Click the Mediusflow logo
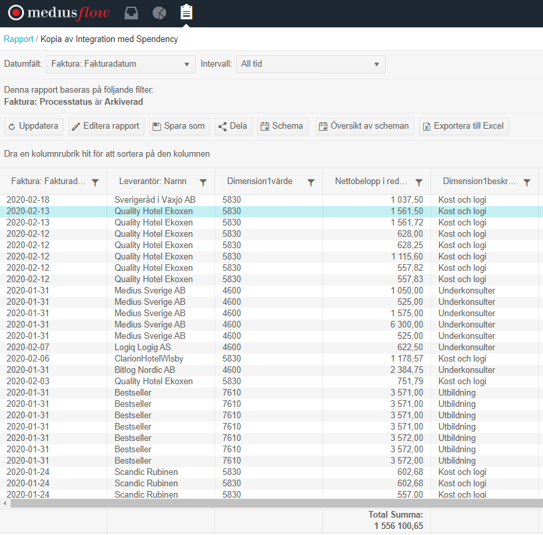The image size is (543, 535). pos(59,13)
